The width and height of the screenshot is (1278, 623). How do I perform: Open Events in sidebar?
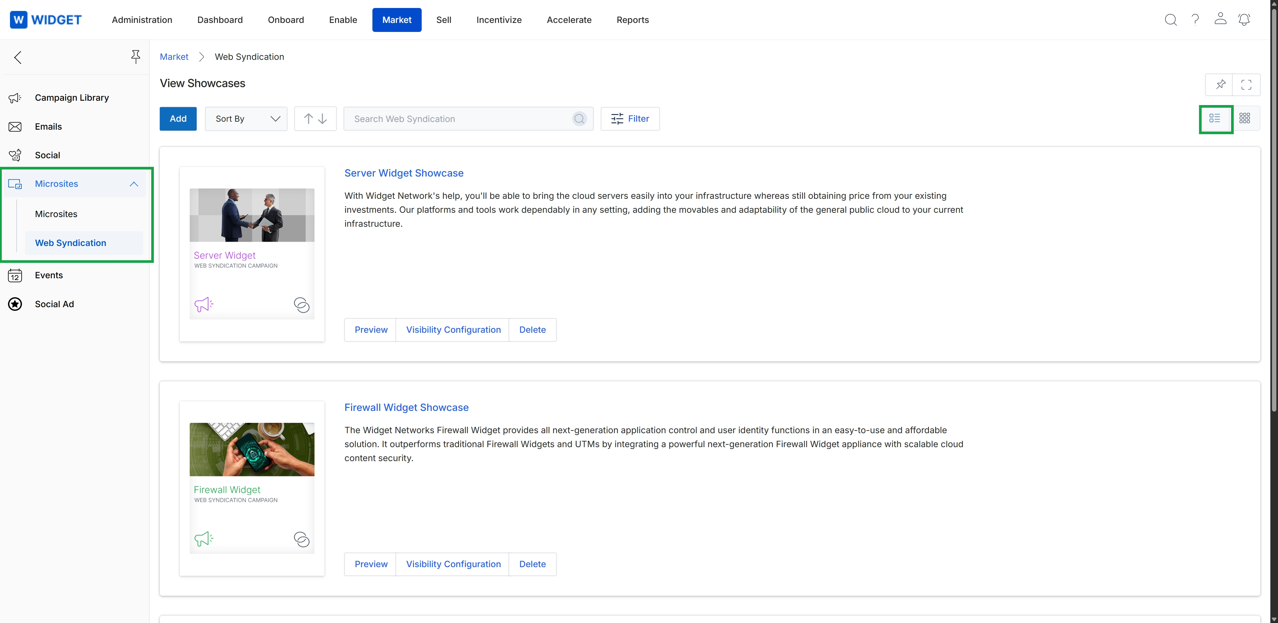coord(49,275)
